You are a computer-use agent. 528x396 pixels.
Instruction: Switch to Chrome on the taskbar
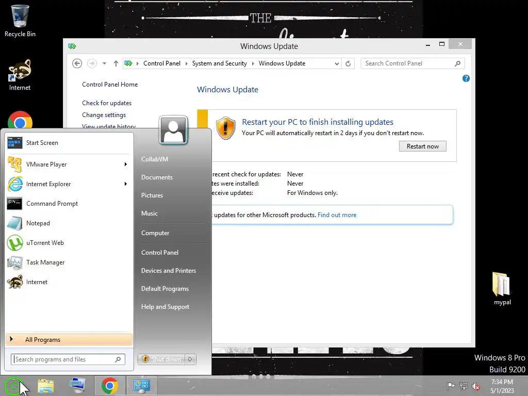pos(109,386)
